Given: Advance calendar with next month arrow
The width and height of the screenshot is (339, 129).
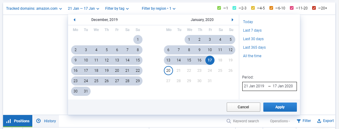Looking at the screenshot, I should pos(233,20).
